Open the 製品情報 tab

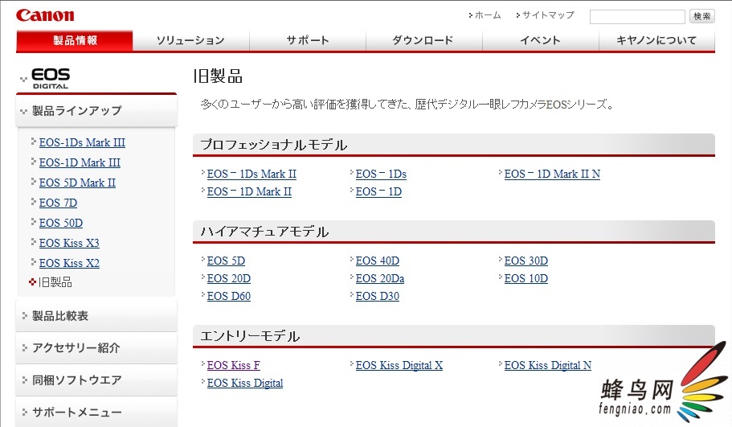coord(75,41)
